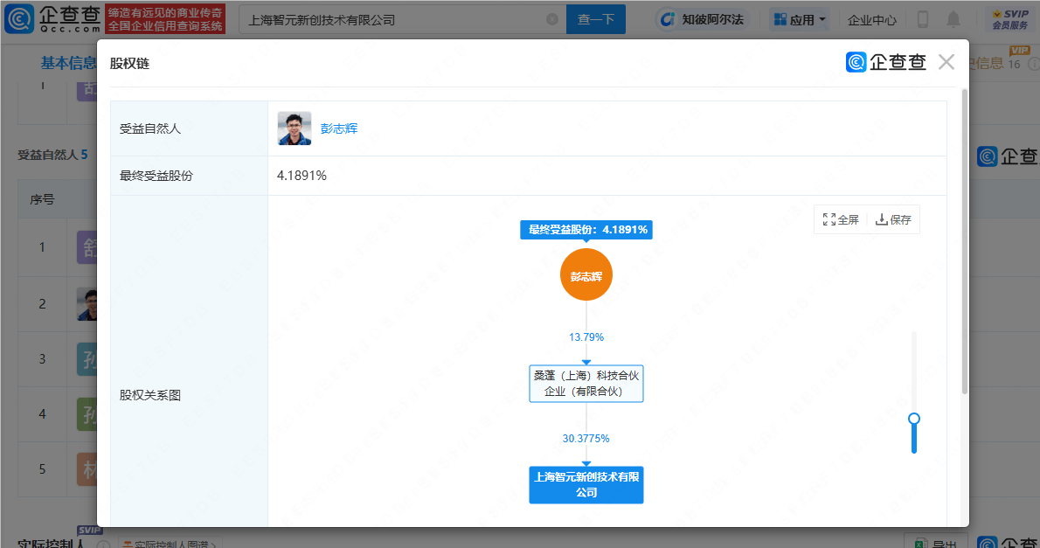Click the Qcc.com logo in the header
1040x548 pixels.
click(x=52, y=18)
